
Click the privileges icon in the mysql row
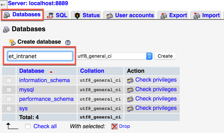(x=130, y=90)
